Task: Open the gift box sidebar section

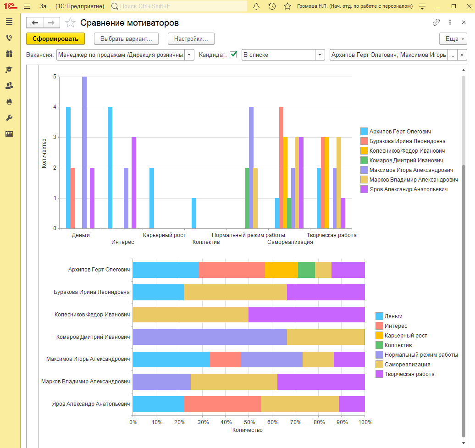Action: (x=9, y=54)
